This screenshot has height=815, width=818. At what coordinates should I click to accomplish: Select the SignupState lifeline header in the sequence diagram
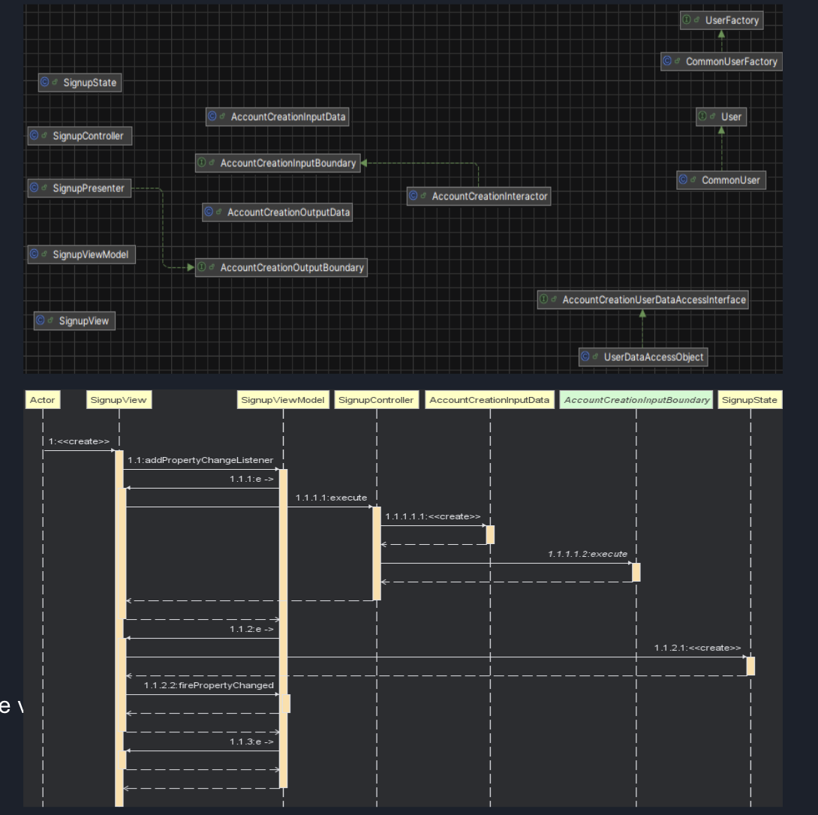749,400
